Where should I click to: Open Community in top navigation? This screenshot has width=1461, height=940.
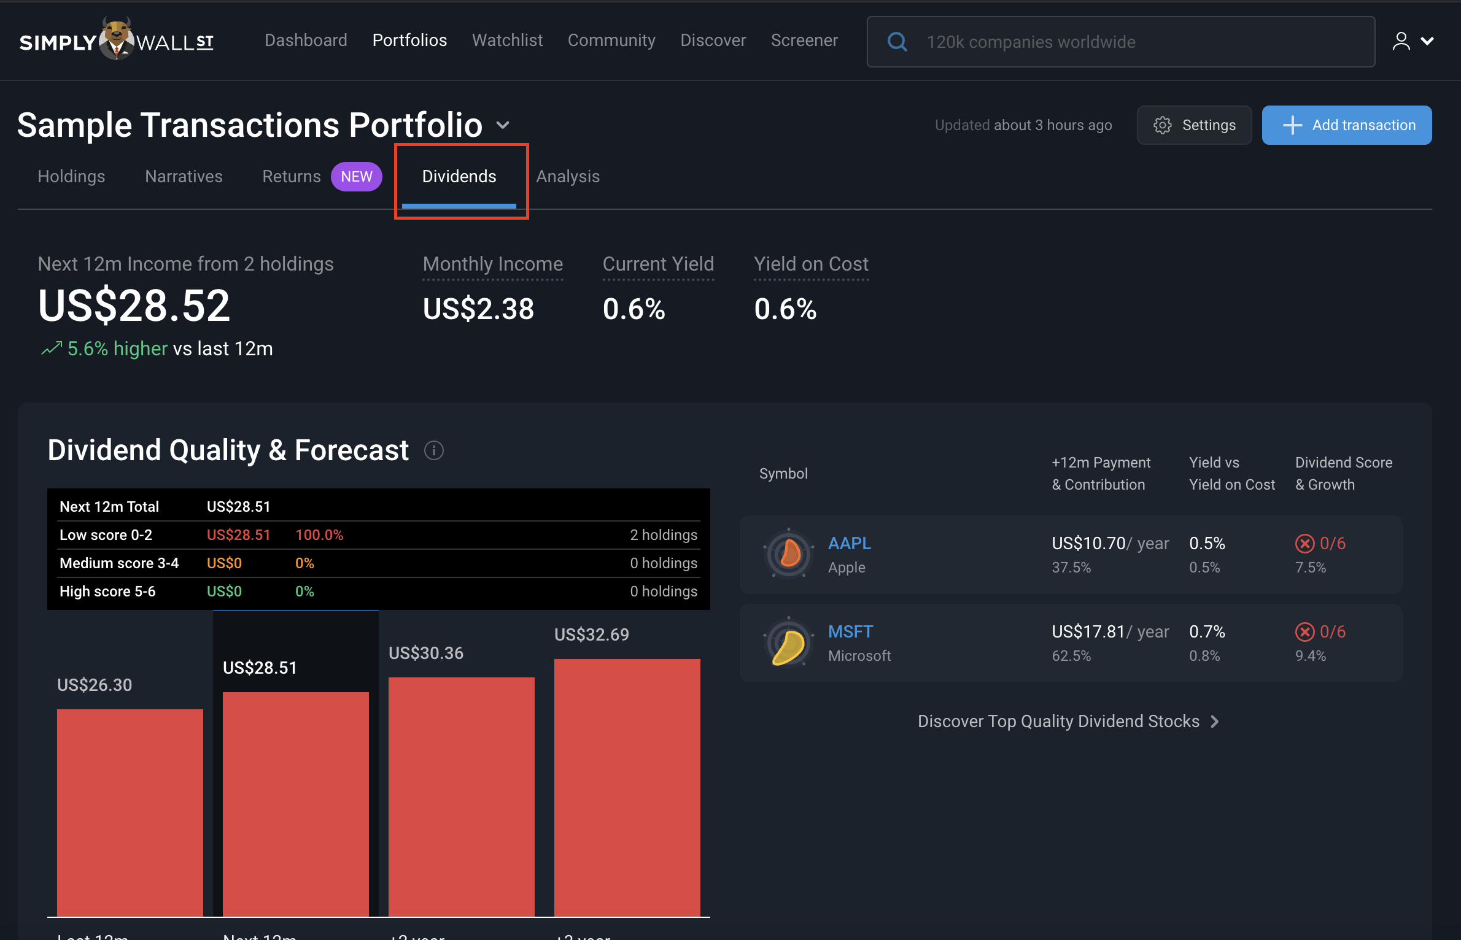[611, 40]
